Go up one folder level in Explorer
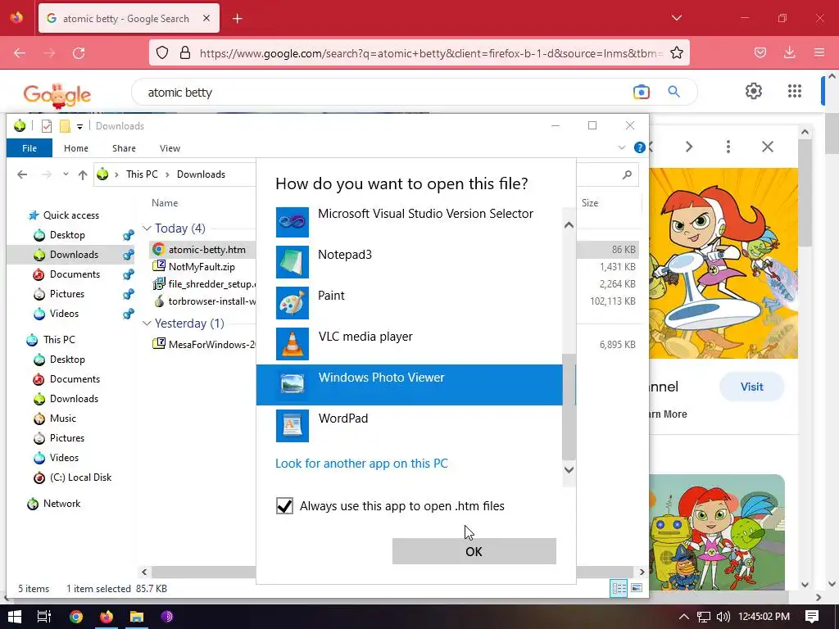 coord(83,174)
